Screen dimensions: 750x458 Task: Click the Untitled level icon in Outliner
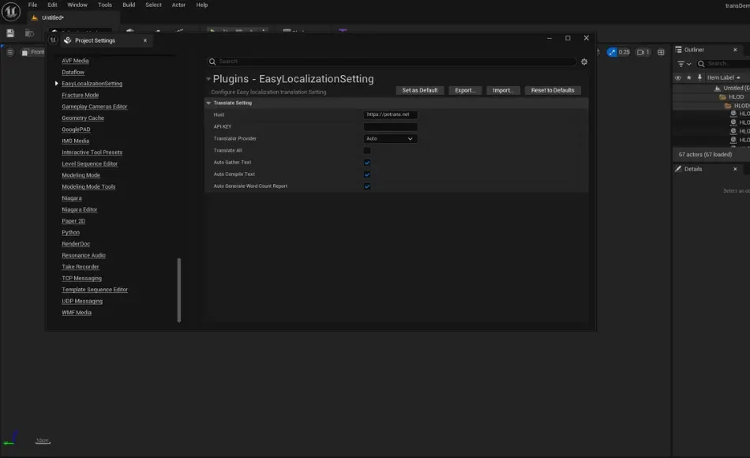tap(717, 88)
